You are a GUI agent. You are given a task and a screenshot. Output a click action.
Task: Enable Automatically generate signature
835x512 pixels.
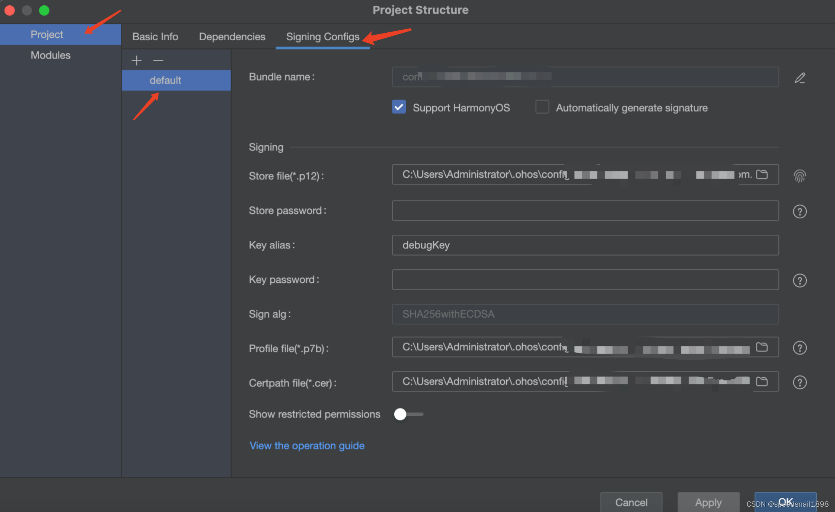[x=542, y=107]
